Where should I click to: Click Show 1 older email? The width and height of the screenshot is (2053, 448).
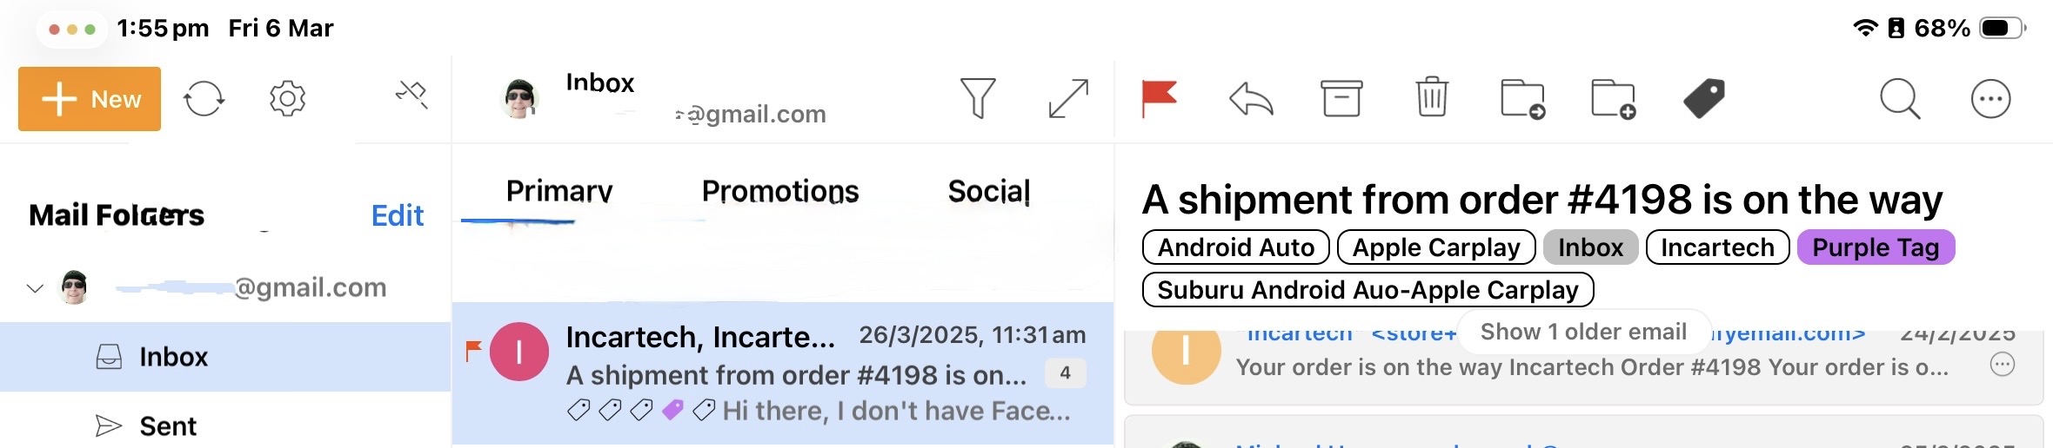[x=1583, y=332]
